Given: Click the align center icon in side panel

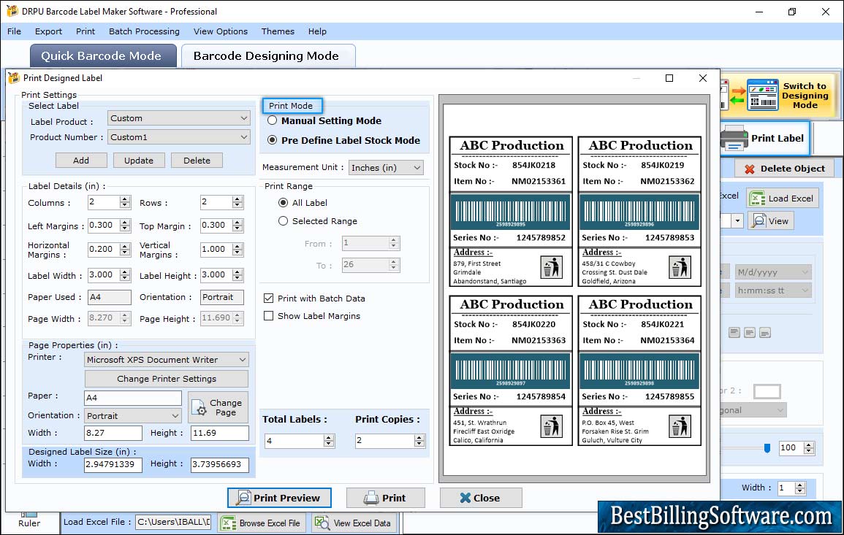Looking at the screenshot, I should click(749, 333).
